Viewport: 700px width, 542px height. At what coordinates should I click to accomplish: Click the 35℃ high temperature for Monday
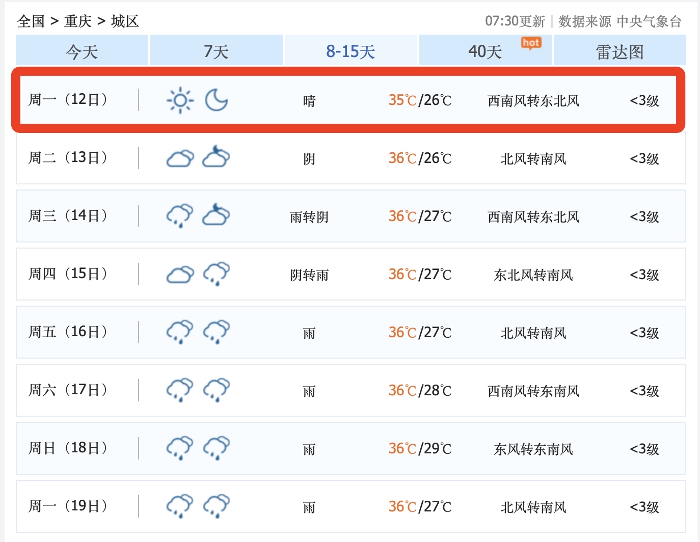[x=402, y=100]
